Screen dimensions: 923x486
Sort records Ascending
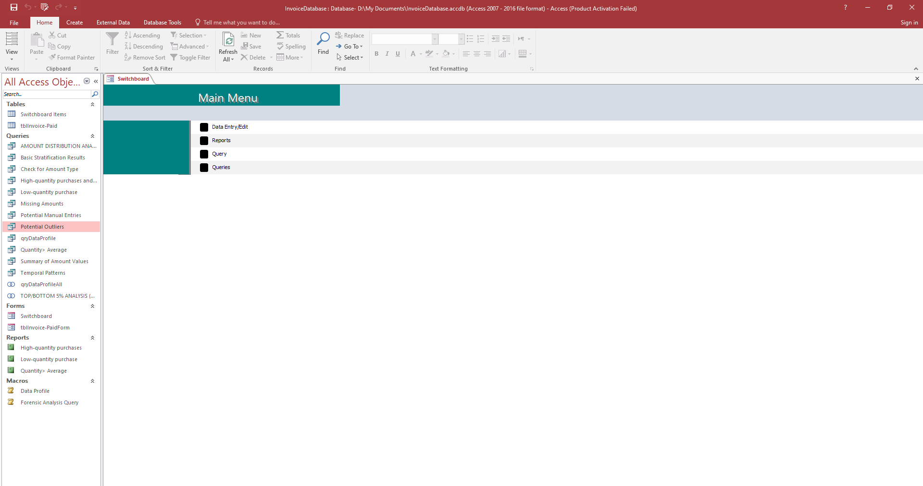142,36
